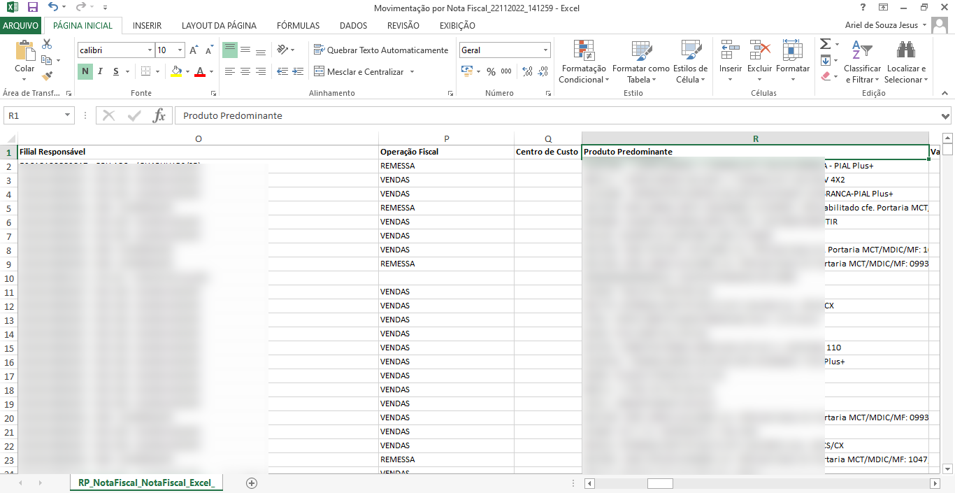The height and width of the screenshot is (493, 955).
Task: Switch to the LAYOUT DA PÁGINA tab
Action: [x=219, y=26]
